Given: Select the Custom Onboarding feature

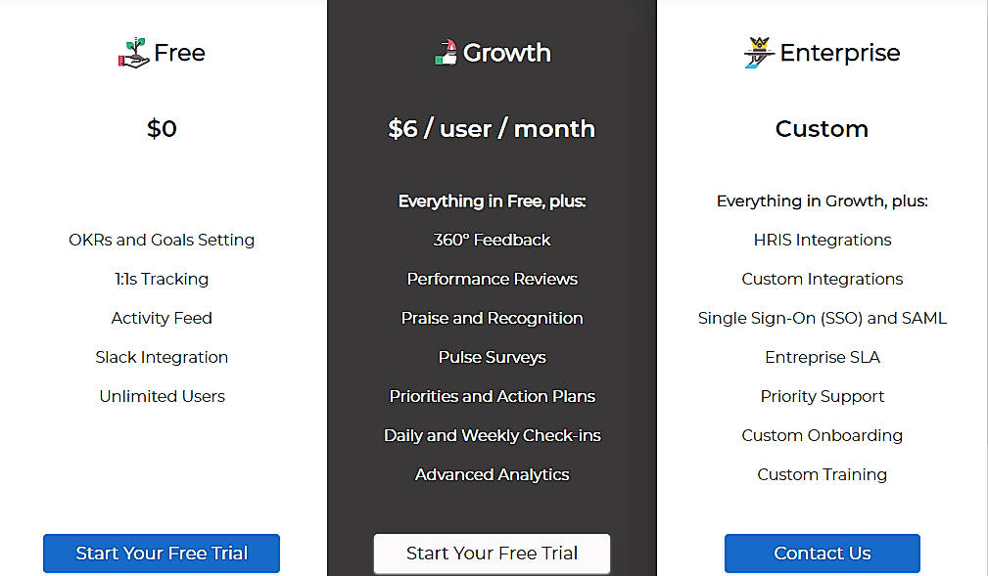Looking at the screenshot, I should (x=822, y=435).
